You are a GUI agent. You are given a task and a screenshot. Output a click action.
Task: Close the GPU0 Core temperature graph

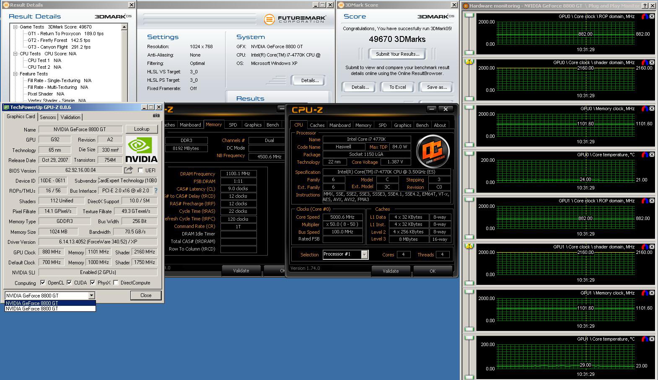pos(652,155)
